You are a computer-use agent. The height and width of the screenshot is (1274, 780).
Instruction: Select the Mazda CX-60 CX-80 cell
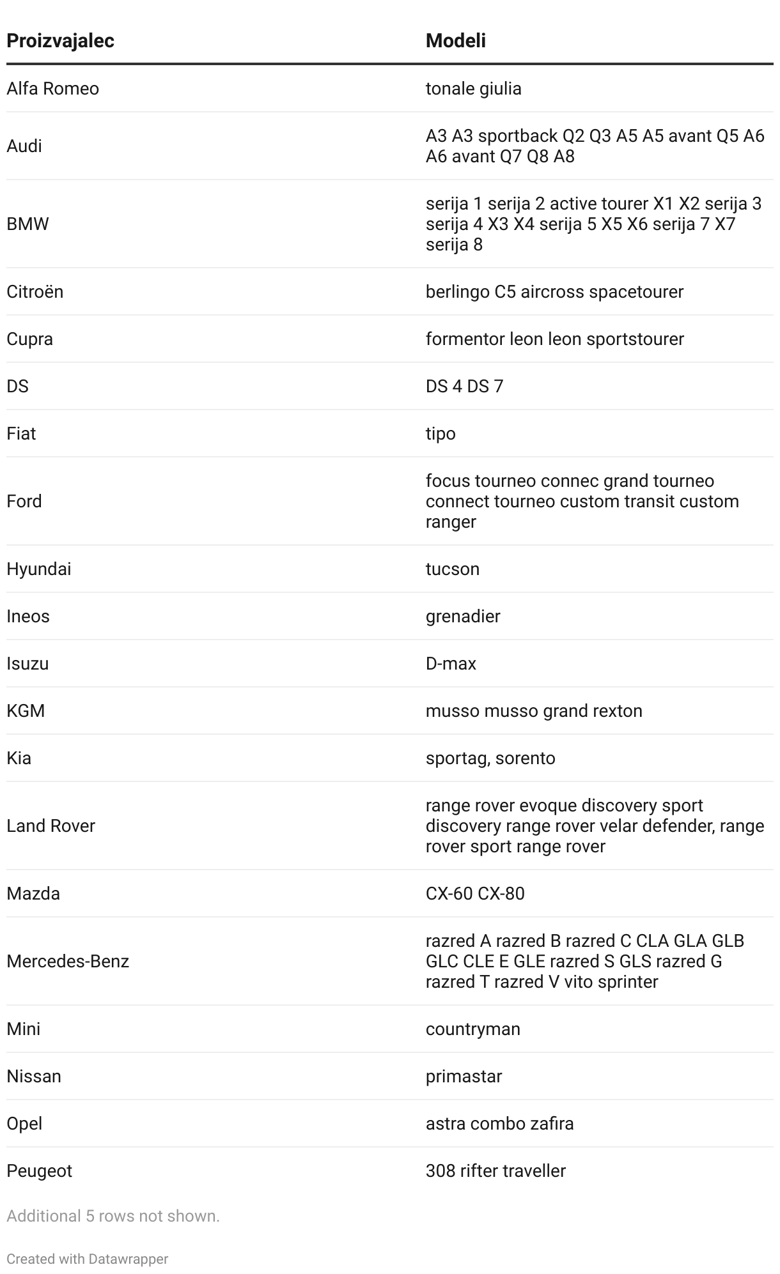(474, 894)
